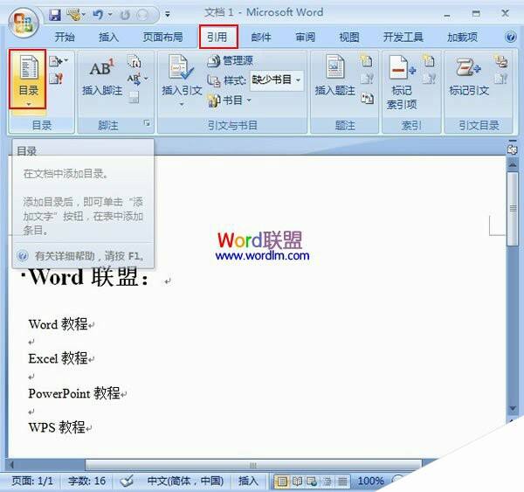Click the 页面: 1/1 status bar item
The width and height of the screenshot is (524, 492).
(x=32, y=481)
